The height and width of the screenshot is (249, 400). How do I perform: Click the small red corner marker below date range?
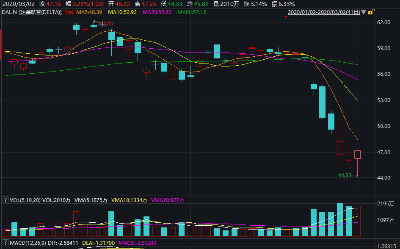(x=286, y=17)
